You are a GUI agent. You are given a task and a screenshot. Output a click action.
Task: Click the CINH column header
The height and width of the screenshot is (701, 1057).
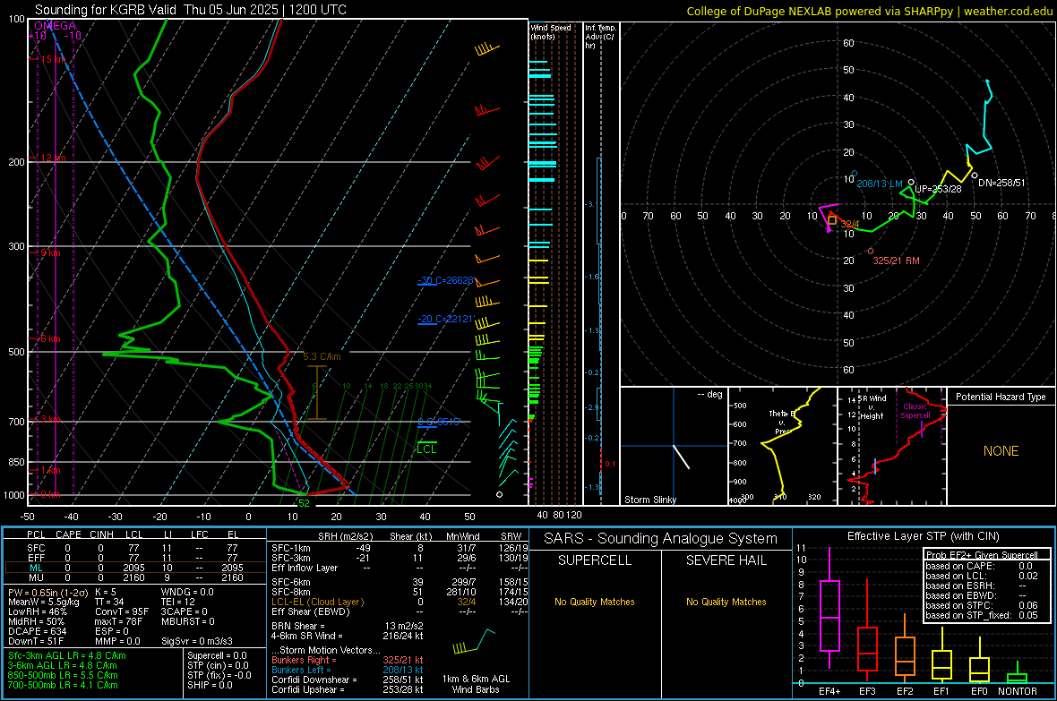[102, 534]
